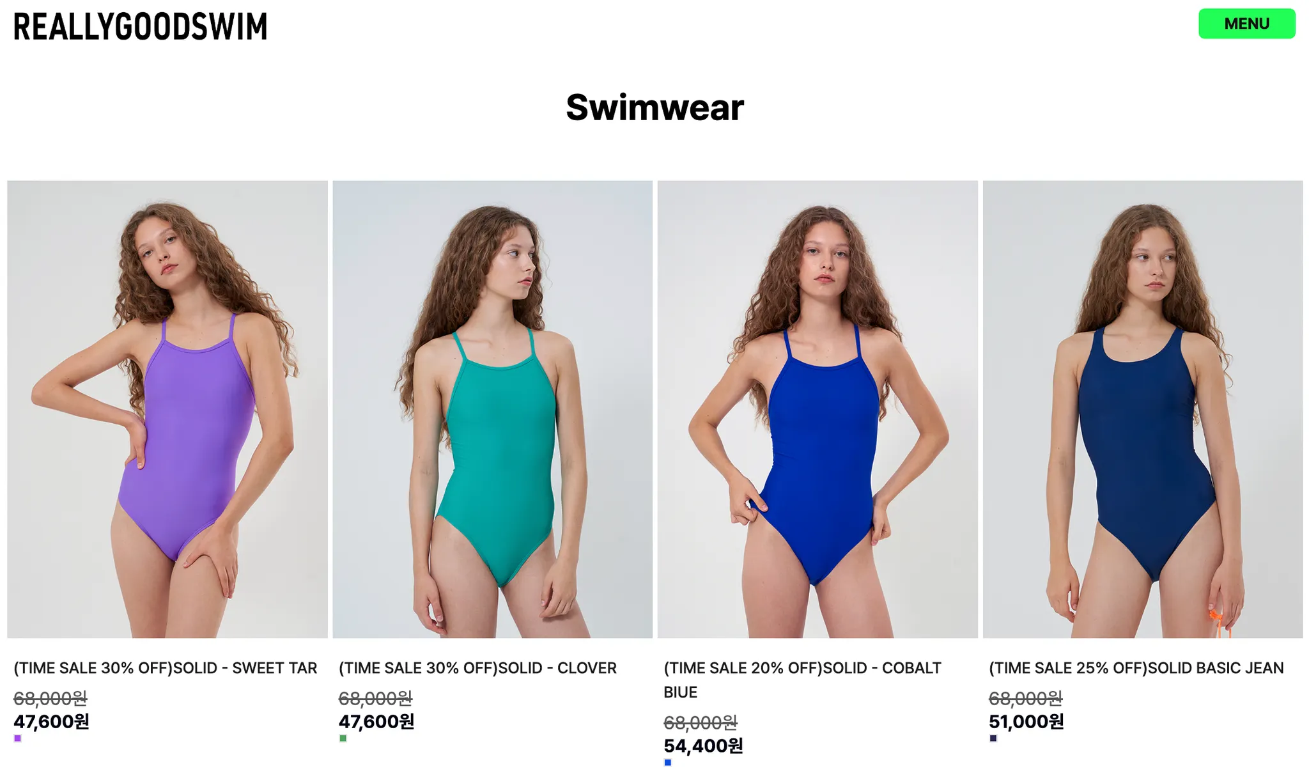Open the SOLID - COBALT BIUE title link

[x=803, y=680]
